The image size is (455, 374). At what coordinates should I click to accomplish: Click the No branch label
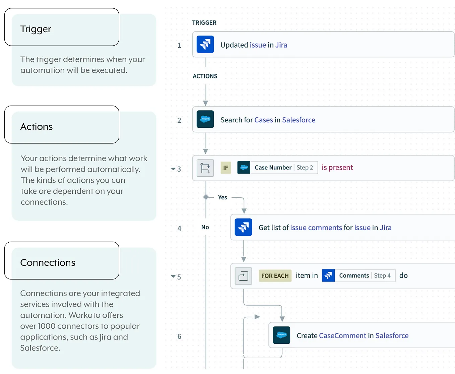pos(205,227)
